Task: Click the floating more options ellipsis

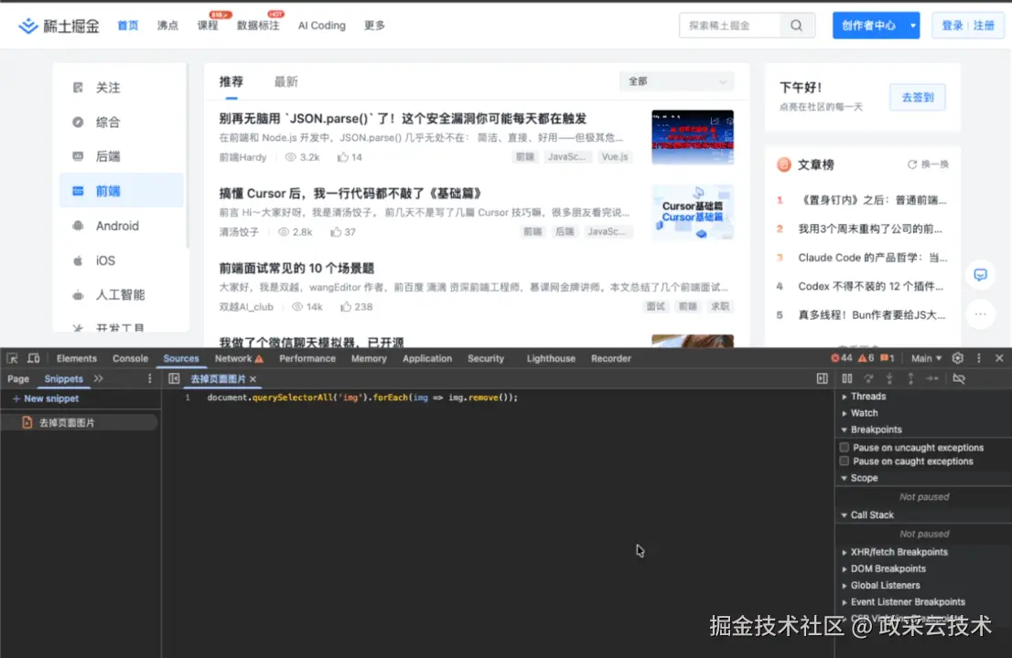Action: 980,314
